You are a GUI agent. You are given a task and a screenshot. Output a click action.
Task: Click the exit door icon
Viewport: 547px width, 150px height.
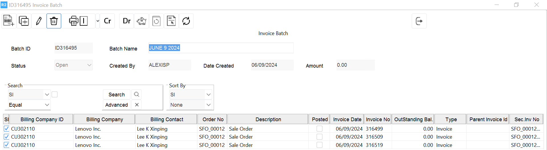pyautogui.click(x=419, y=21)
